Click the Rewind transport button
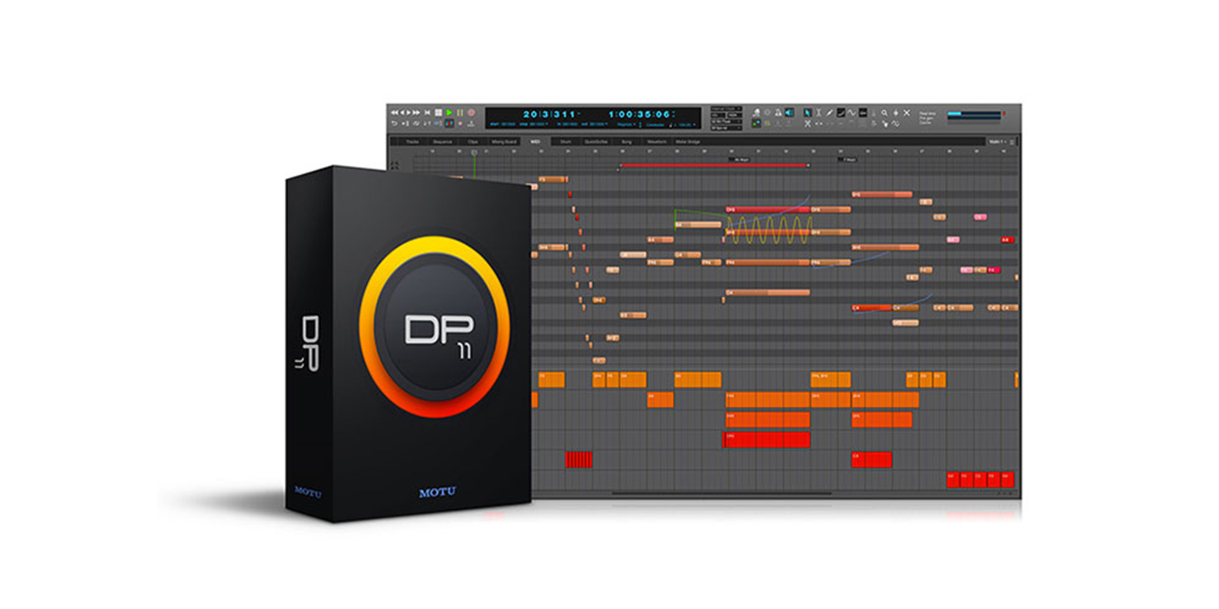This screenshot has height=609, width=1219. point(394,113)
